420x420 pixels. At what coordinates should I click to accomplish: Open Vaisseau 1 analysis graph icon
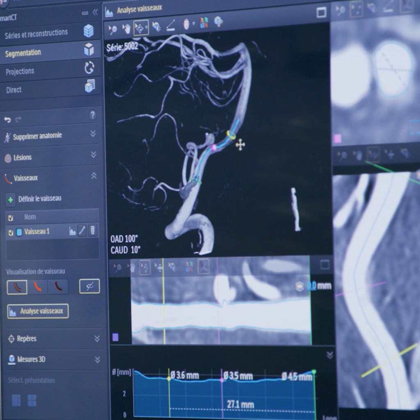[x=73, y=231]
